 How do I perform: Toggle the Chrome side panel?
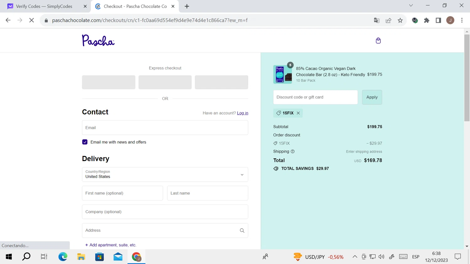click(438, 20)
